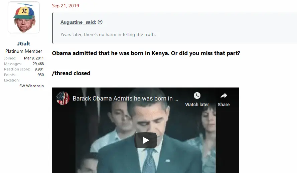Viewport: 297px width, 173px height.
Task: Click the Watch later clock icon
Action: [x=197, y=96]
